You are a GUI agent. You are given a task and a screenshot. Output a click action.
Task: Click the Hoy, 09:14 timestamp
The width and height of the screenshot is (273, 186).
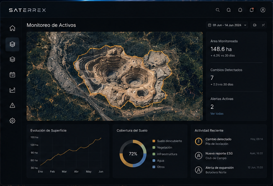tap(256, 139)
